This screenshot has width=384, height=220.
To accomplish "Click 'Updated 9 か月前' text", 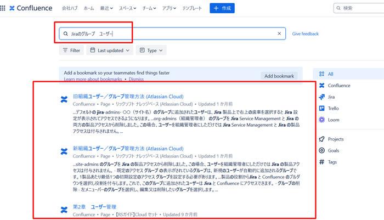I will pyautogui.click(x=180, y=215).
